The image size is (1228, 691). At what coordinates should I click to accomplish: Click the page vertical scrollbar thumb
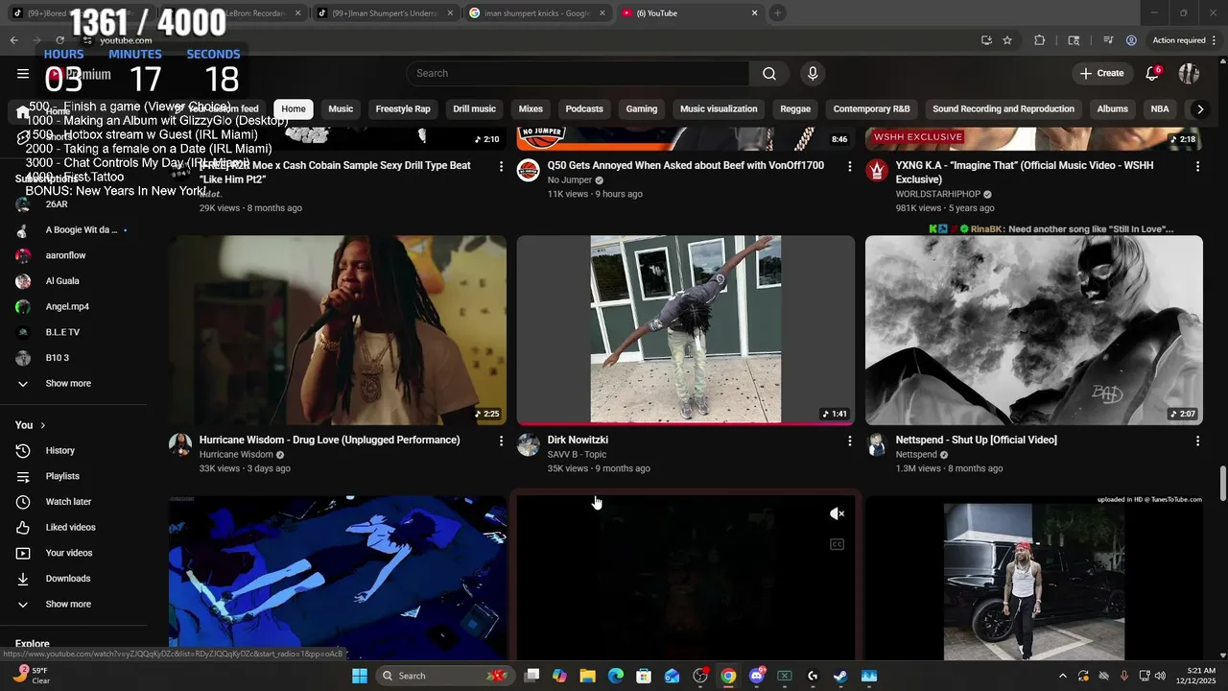(x=1222, y=483)
